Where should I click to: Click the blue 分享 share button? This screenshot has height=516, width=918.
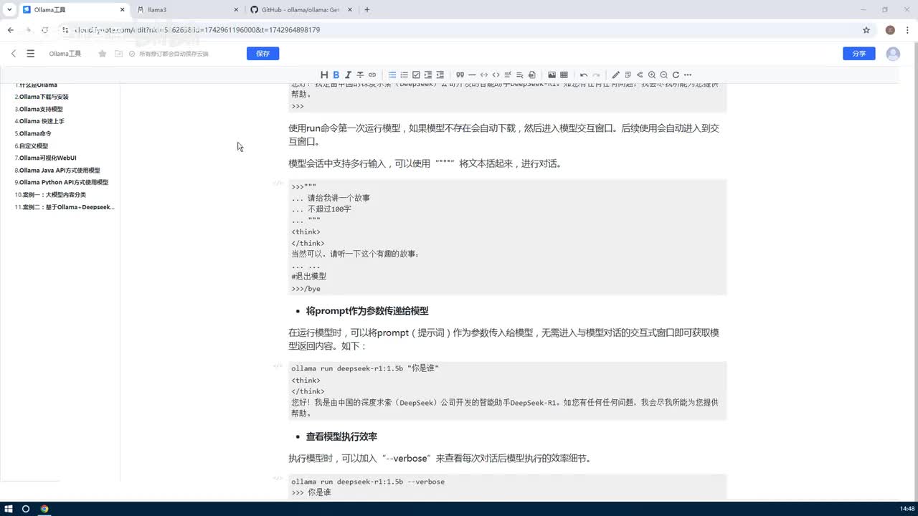coord(859,54)
